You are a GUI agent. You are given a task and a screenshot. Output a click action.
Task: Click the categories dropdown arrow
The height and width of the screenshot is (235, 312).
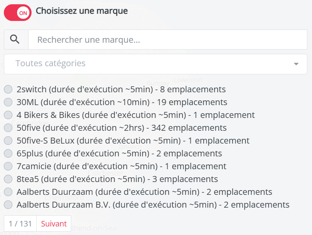(x=296, y=64)
